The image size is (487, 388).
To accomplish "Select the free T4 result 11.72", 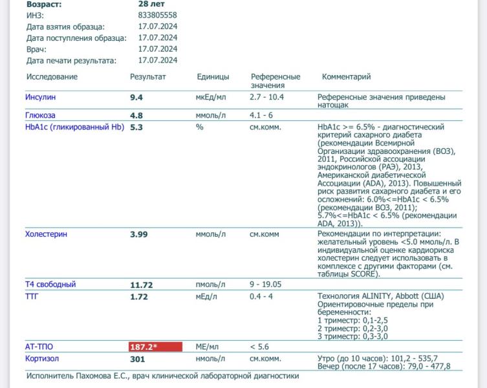I will (x=142, y=285).
